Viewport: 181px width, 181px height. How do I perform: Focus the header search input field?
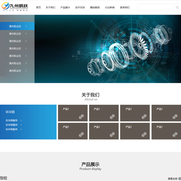[156, 7]
